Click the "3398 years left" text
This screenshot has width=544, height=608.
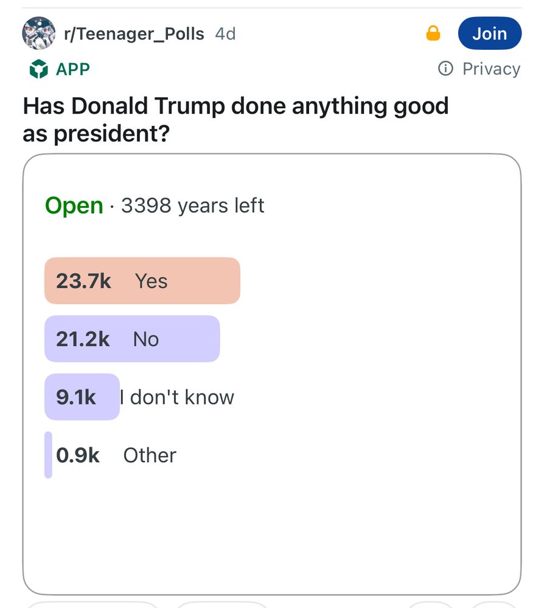click(192, 206)
